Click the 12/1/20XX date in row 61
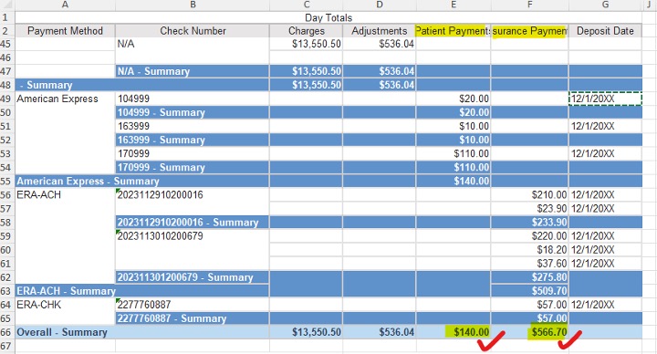 click(x=605, y=264)
